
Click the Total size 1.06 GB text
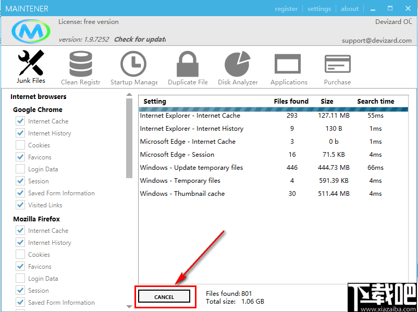[235, 302]
